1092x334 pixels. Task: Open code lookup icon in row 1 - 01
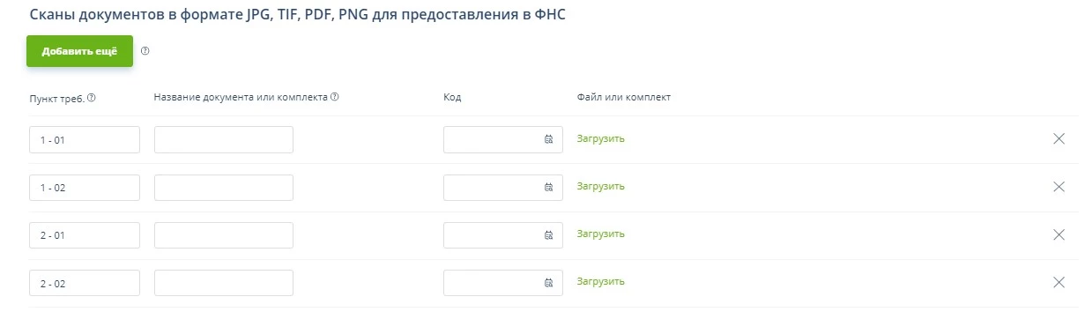(x=548, y=139)
